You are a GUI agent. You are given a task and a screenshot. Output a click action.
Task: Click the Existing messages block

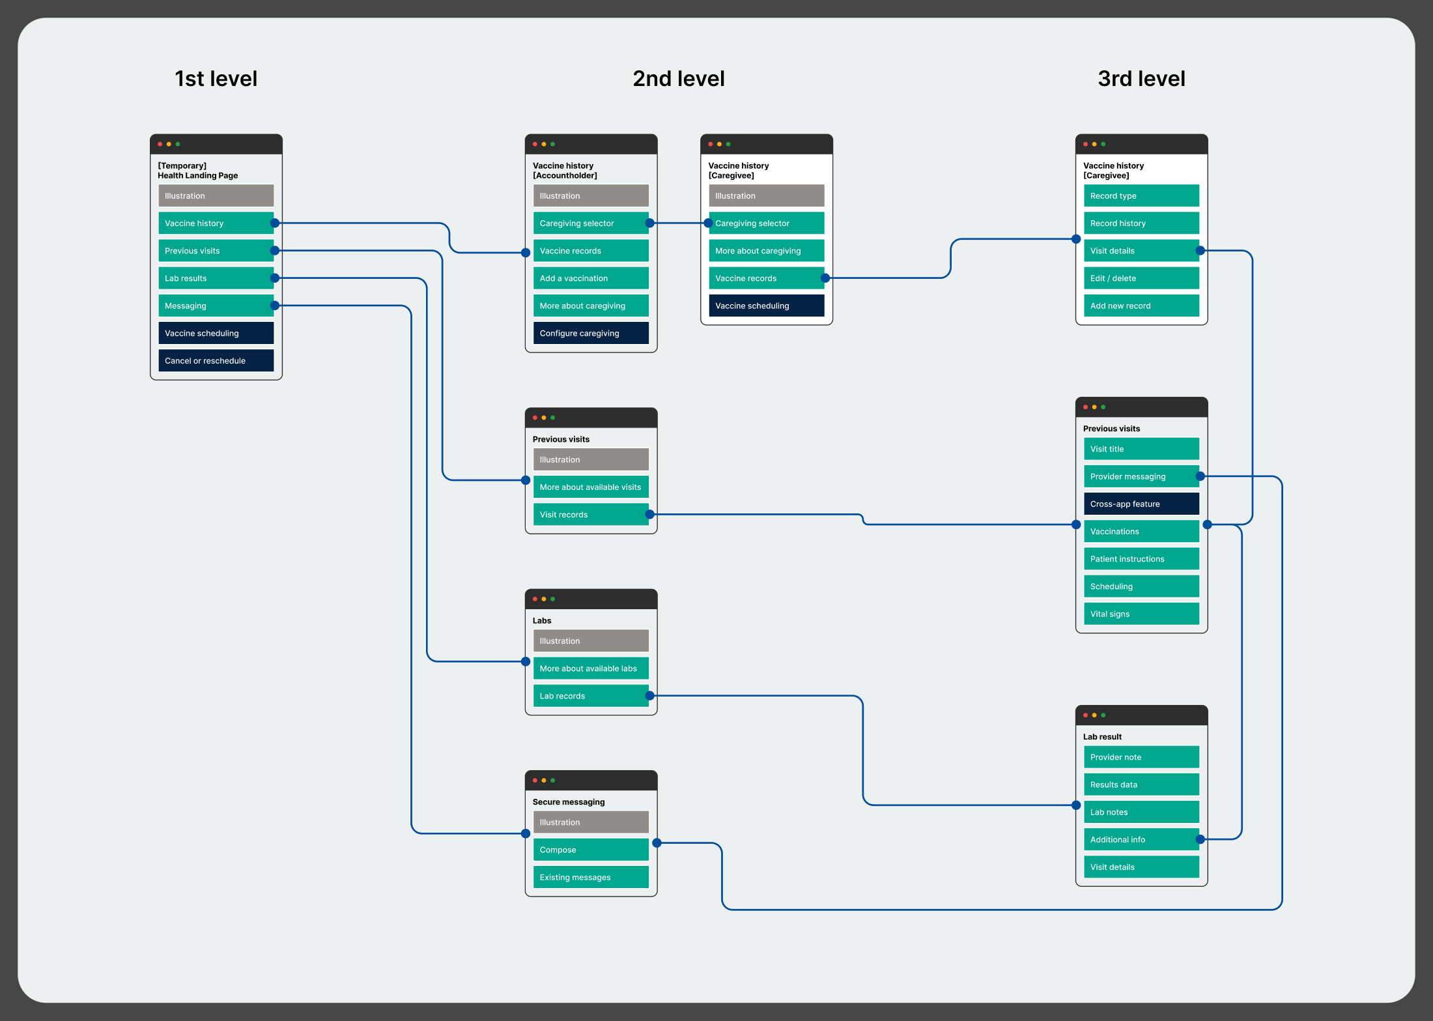point(591,877)
